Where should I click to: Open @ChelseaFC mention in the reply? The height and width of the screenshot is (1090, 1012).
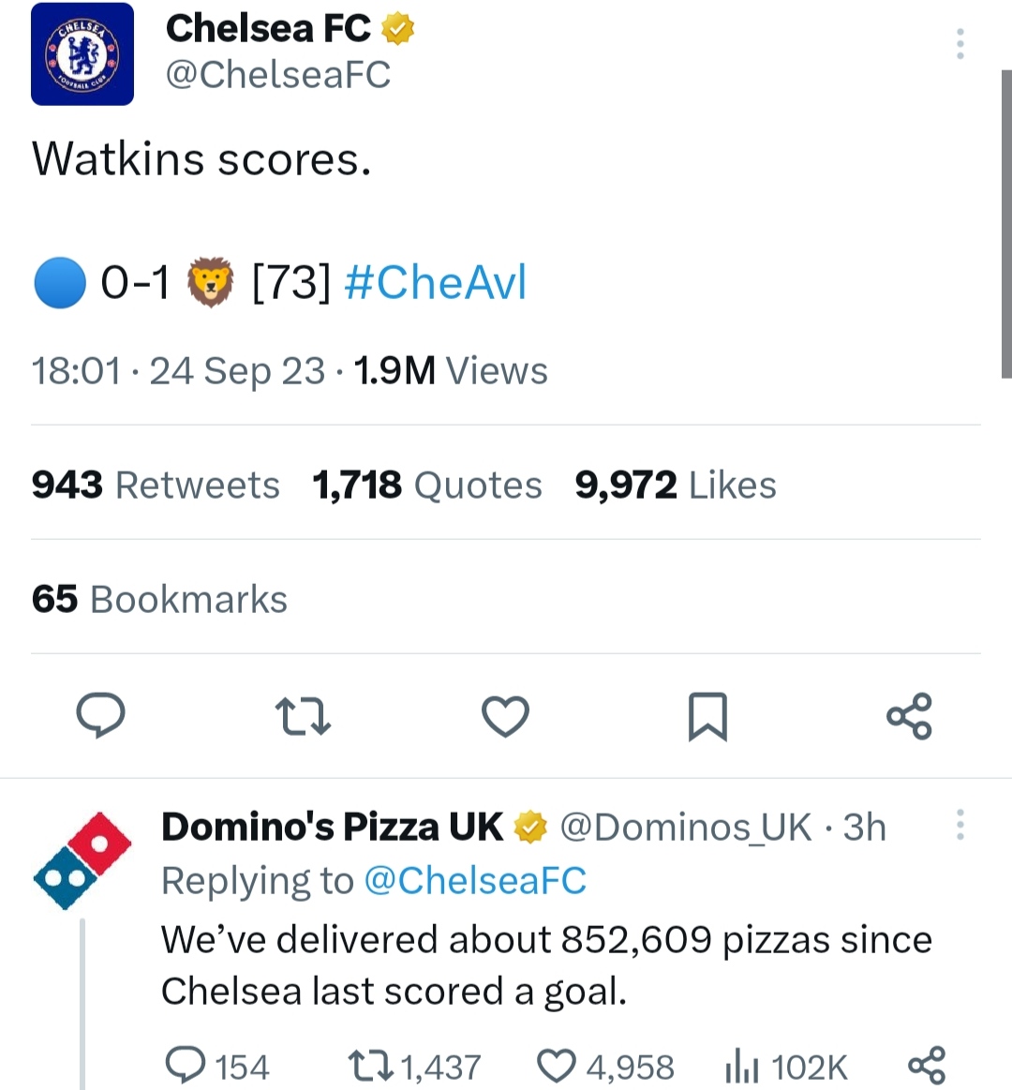[474, 881]
